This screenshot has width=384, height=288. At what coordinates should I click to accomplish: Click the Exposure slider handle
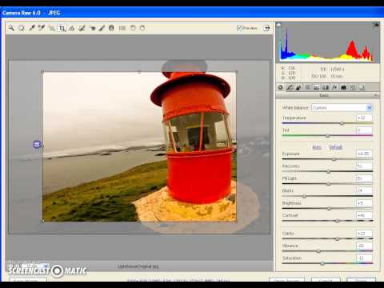click(334, 159)
